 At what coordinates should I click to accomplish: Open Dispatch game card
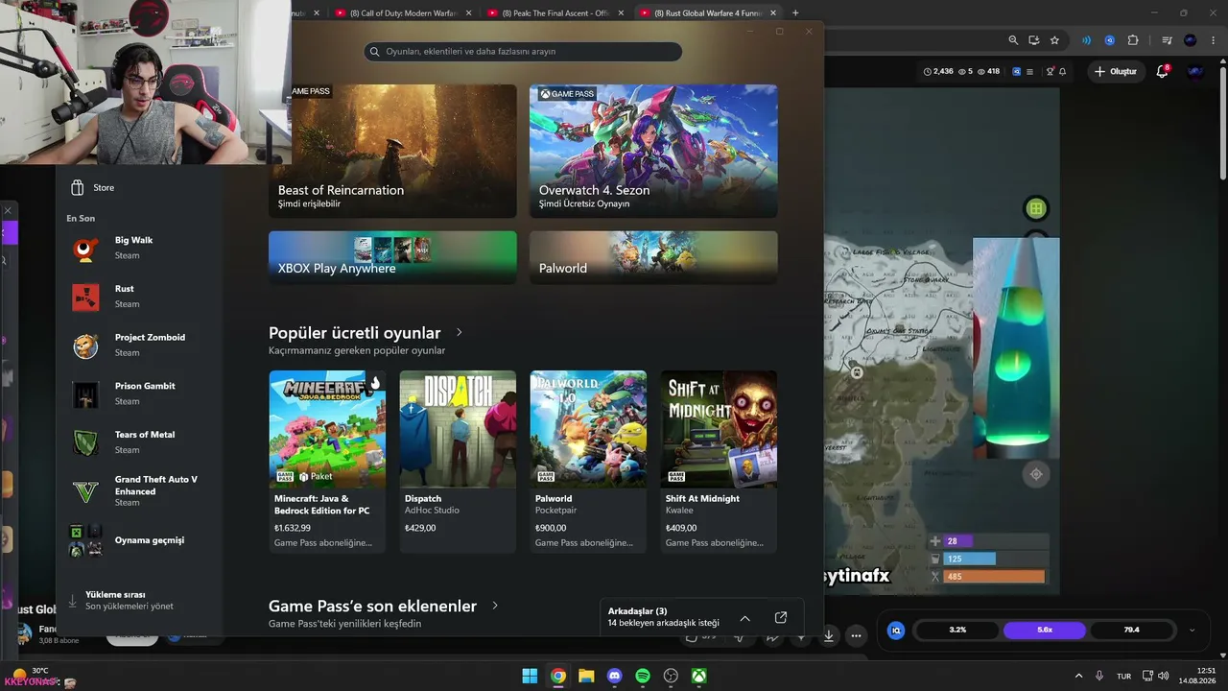[458, 462]
